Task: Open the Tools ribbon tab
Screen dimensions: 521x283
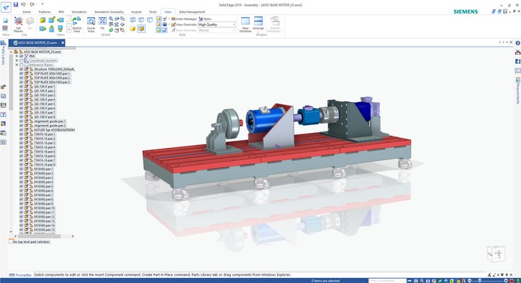Action: pyautogui.click(x=153, y=12)
